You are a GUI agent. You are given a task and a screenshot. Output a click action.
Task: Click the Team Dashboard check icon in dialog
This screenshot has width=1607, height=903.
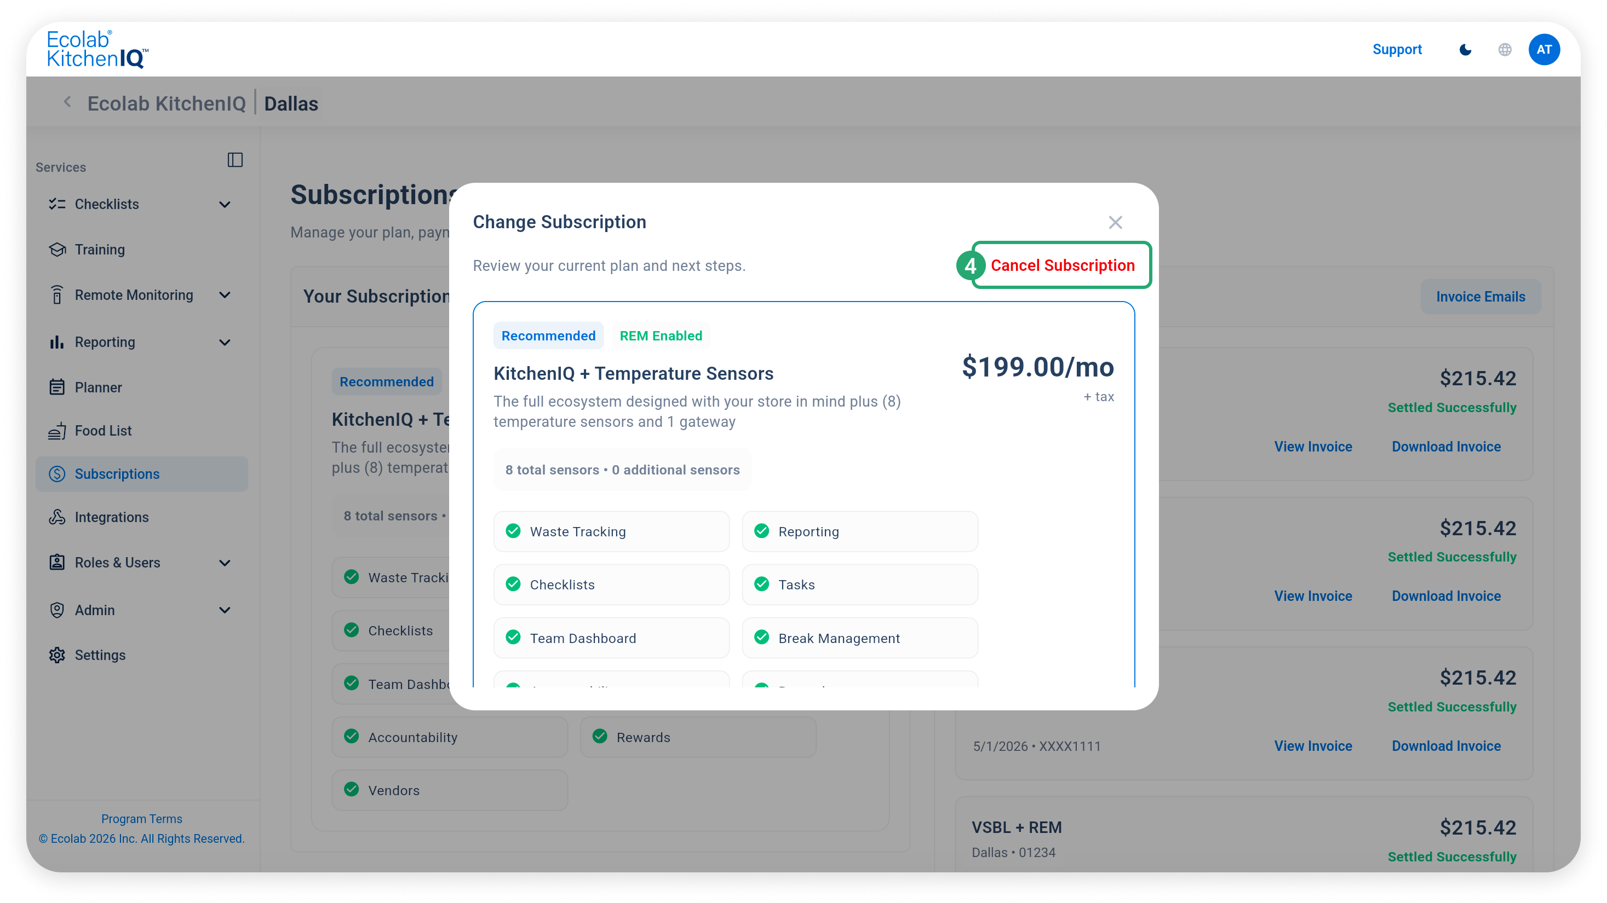(x=513, y=638)
